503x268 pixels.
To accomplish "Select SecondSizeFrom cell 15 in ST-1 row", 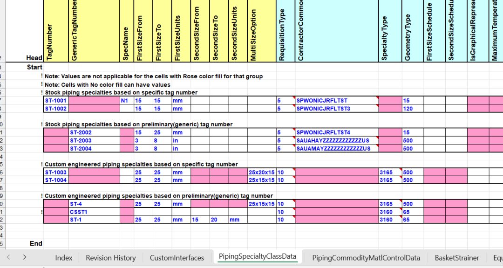I will [200, 220].
